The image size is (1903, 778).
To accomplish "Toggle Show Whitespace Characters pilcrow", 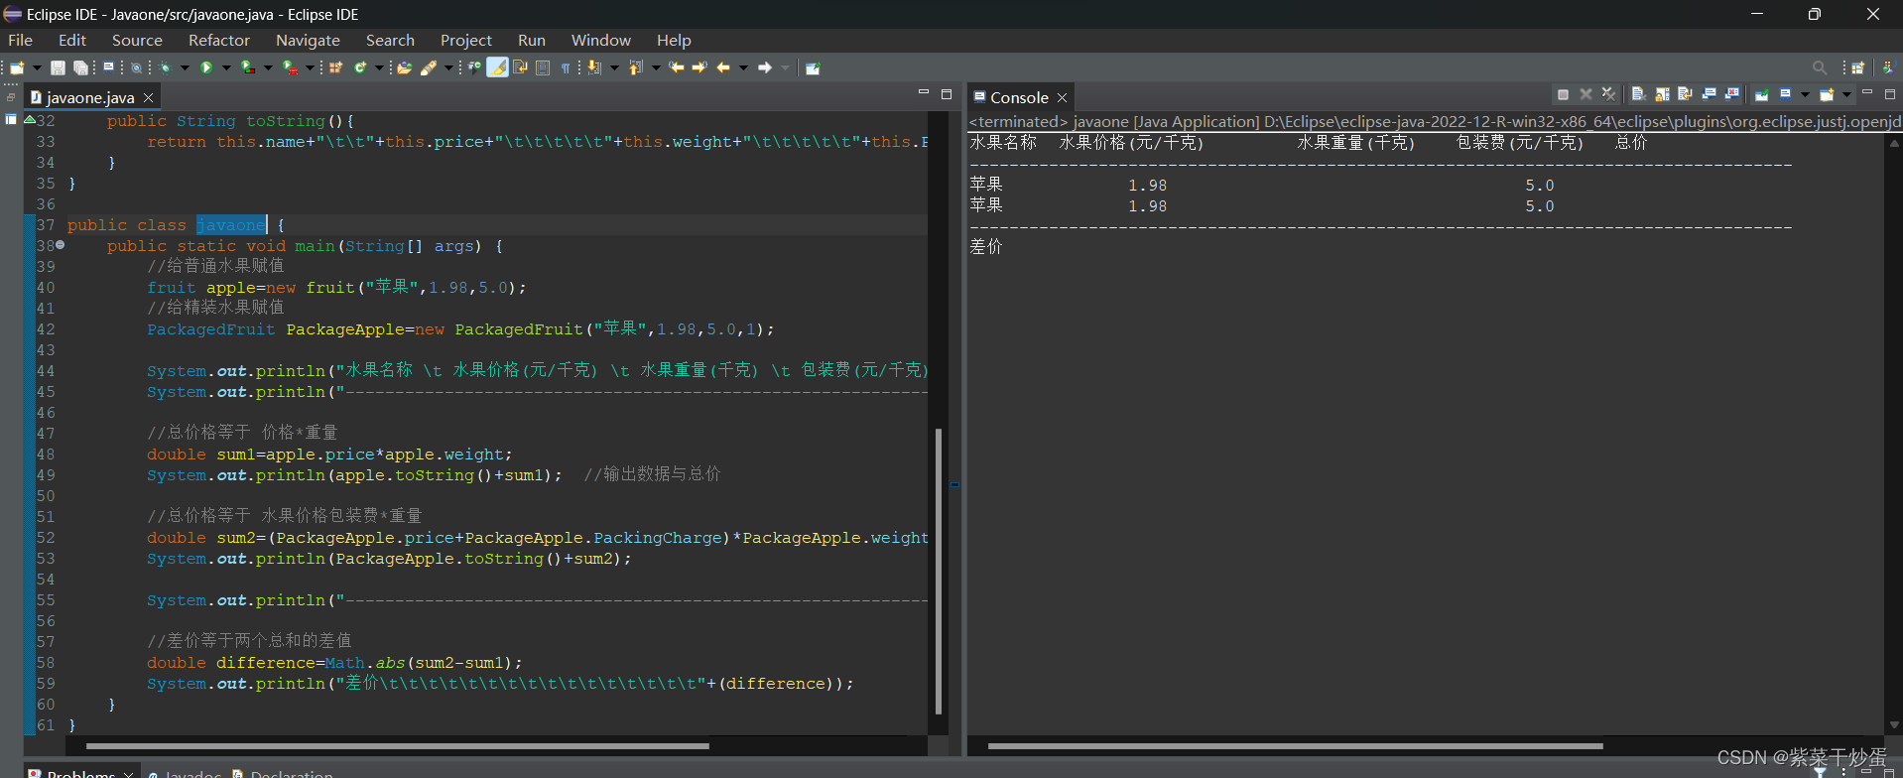I will click(566, 67).
